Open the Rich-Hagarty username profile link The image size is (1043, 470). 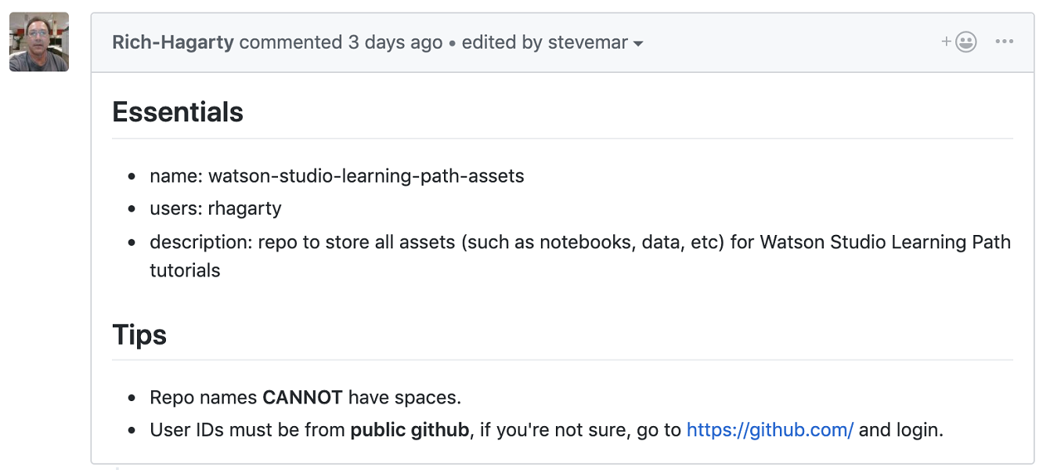(x=173, y=42)
